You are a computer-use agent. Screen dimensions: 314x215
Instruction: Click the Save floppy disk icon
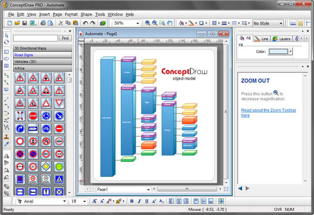point(25,23)
